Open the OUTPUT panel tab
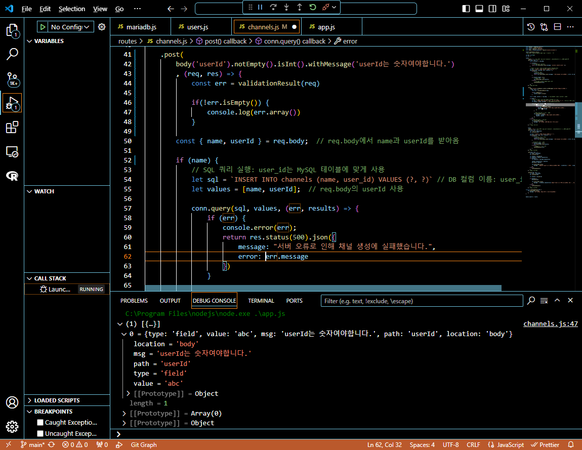The image size is (582, 450). coord(170,301)
